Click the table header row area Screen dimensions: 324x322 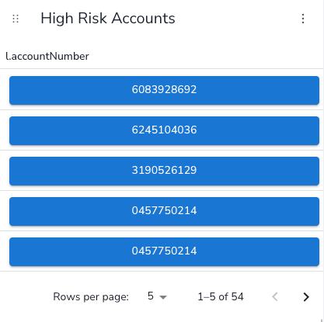click(x=162, y=56)
